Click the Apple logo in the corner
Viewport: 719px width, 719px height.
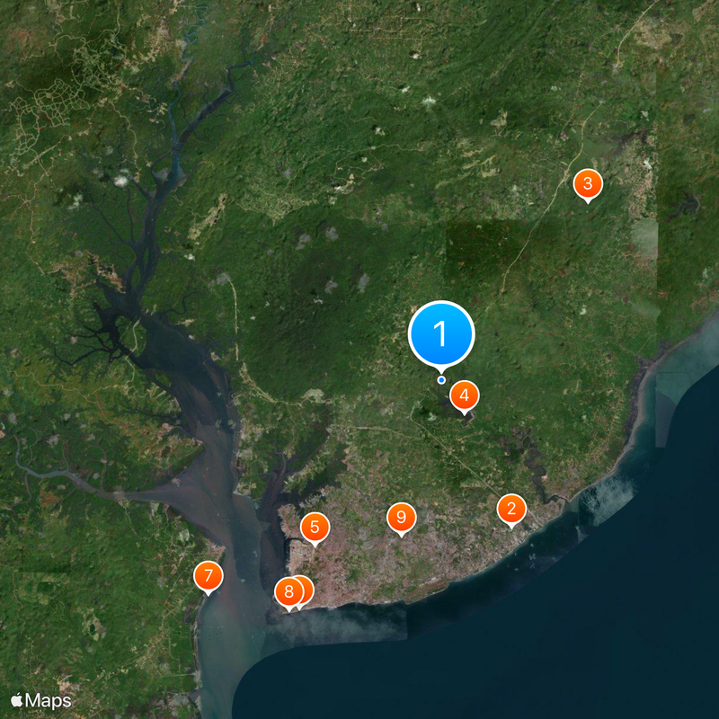coord(17,700)
